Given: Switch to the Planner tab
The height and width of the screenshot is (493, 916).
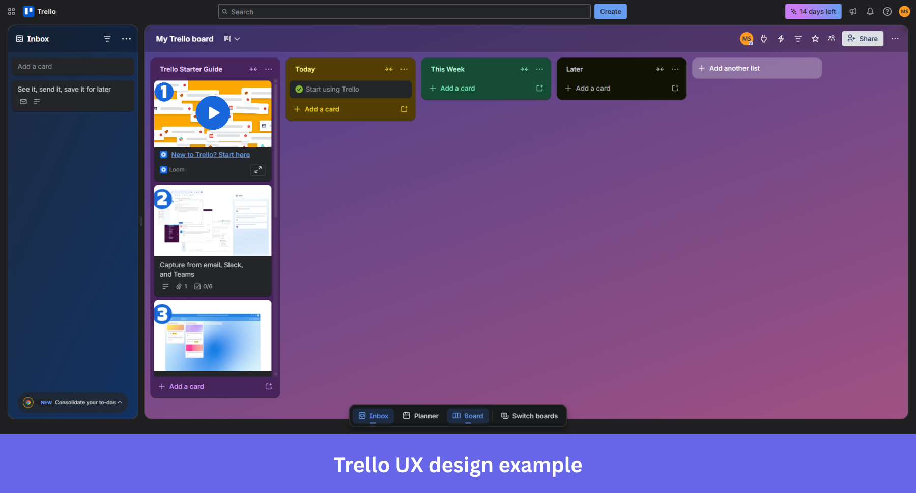Looking at the screenshot, I should [x=421, y=416].
